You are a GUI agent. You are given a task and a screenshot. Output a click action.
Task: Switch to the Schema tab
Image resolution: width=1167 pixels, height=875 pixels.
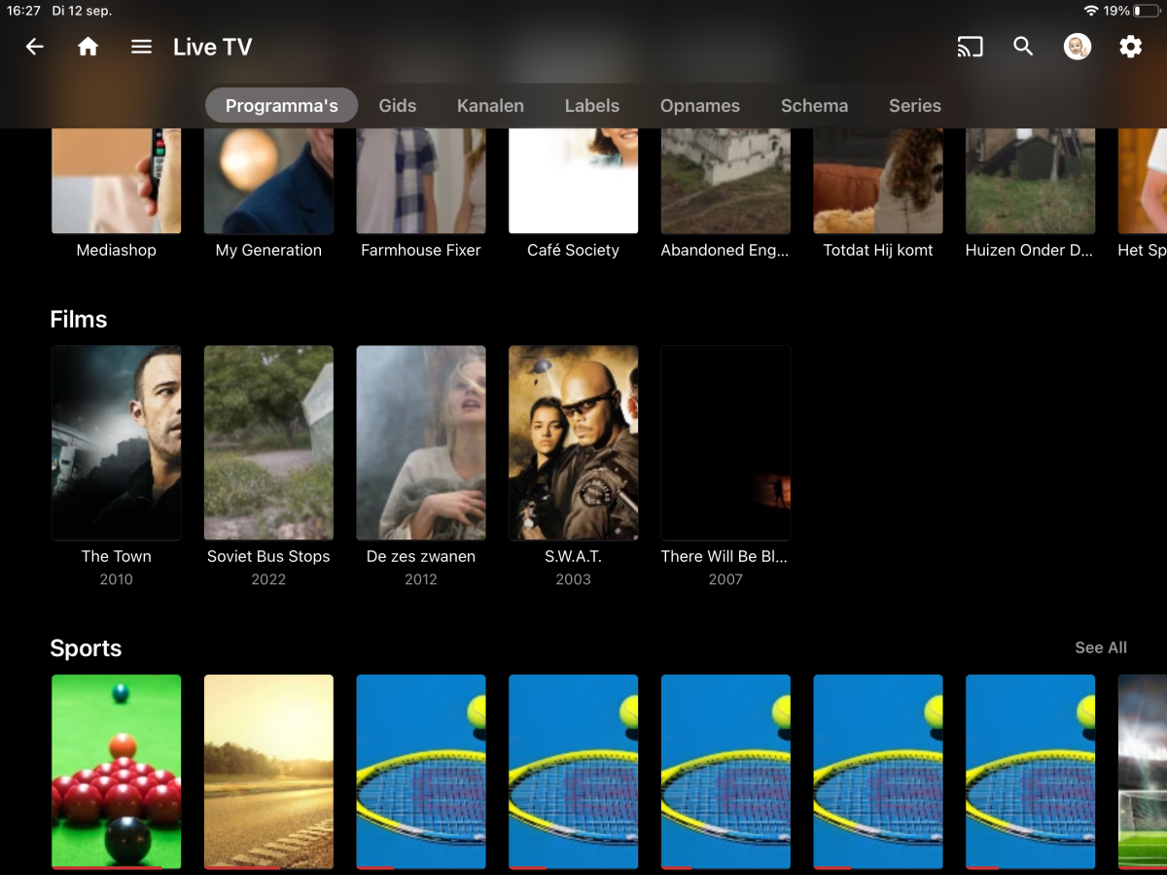point(814,106)
